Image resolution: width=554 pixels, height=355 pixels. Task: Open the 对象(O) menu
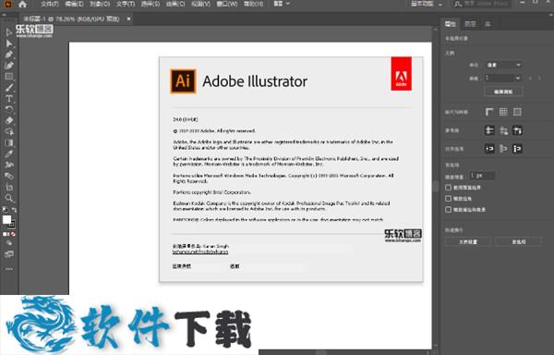point(100,4)
